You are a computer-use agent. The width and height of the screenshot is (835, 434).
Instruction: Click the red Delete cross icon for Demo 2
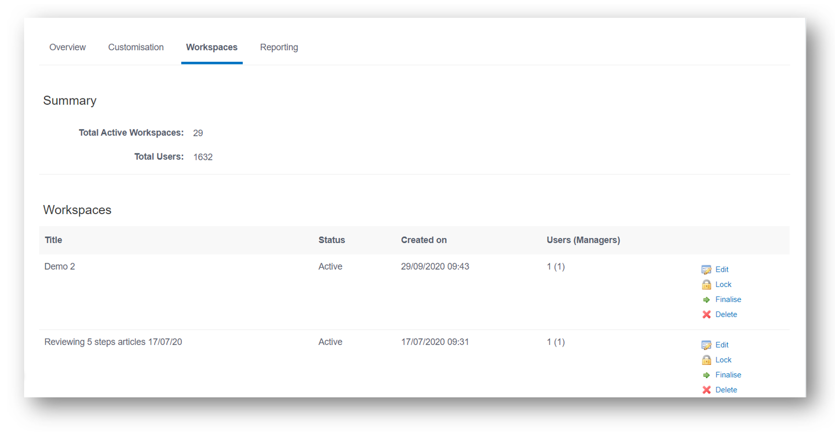pyautogui.click(x=706, y=315)
